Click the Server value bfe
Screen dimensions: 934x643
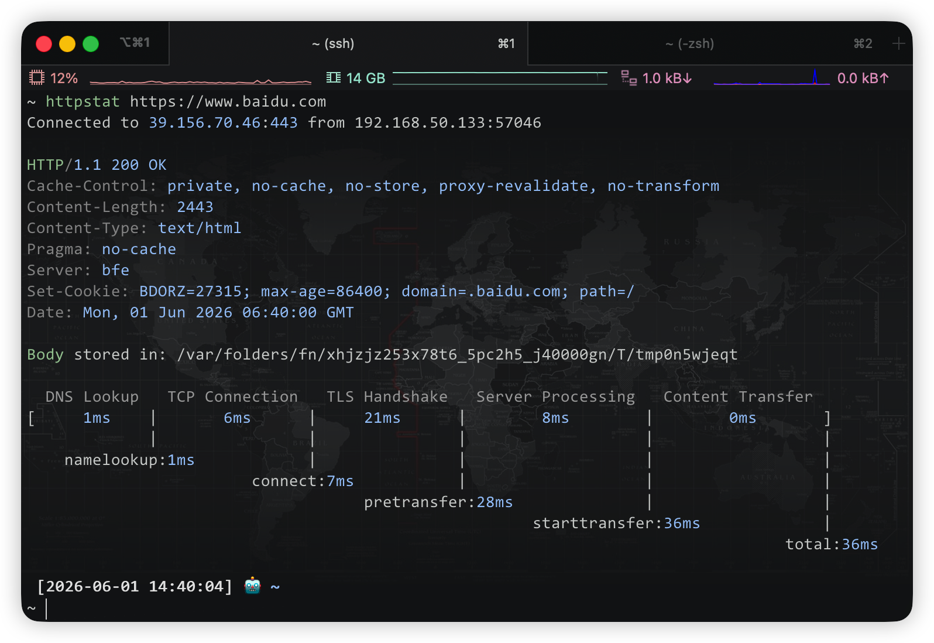click(x=115, y=270)
